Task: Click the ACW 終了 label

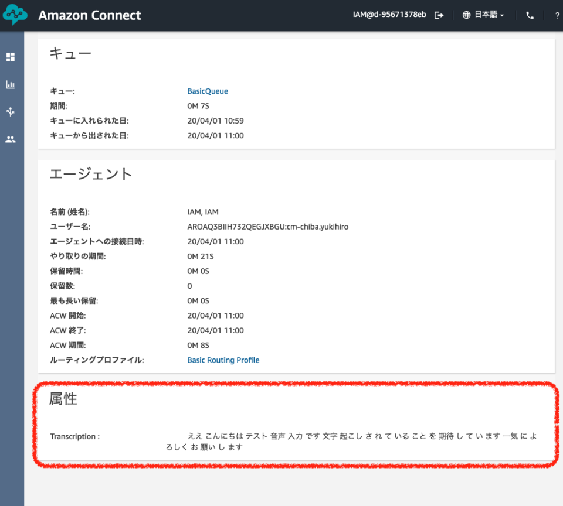Action: click(x=68, y=331)
